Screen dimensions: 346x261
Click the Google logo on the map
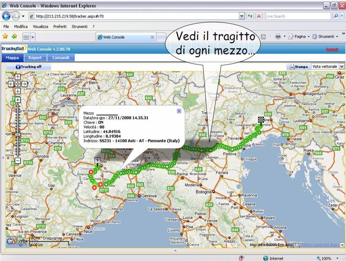15,242
